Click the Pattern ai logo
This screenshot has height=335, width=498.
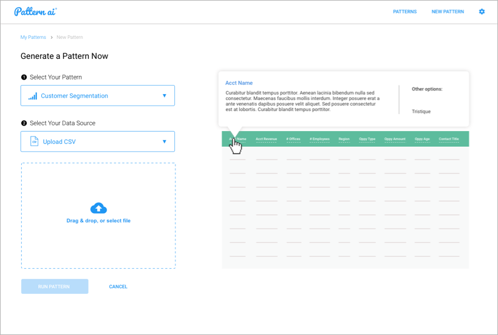click(35, 12)
